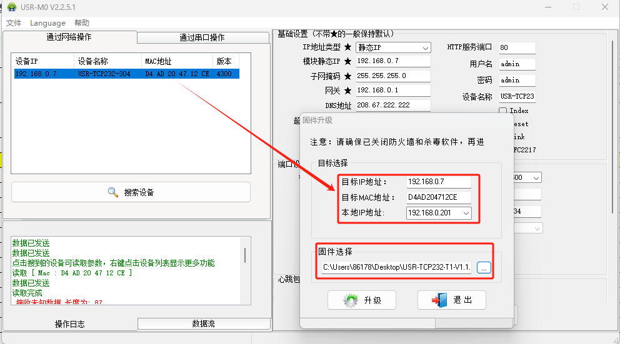Click the 退出 exit door icon
This screenshot has height=344, width=620.
[438, 300]
